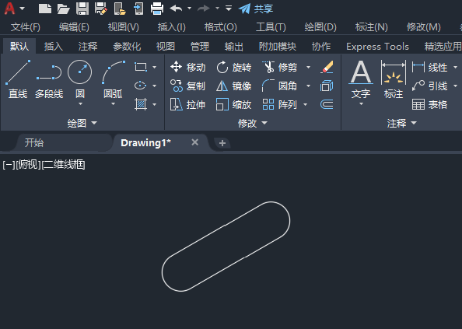The width and height of the screenshot is (462, 329).
Task: Switch to the 插入 ribbon tab
Action: pyautogui.click(x=54, y=46)
